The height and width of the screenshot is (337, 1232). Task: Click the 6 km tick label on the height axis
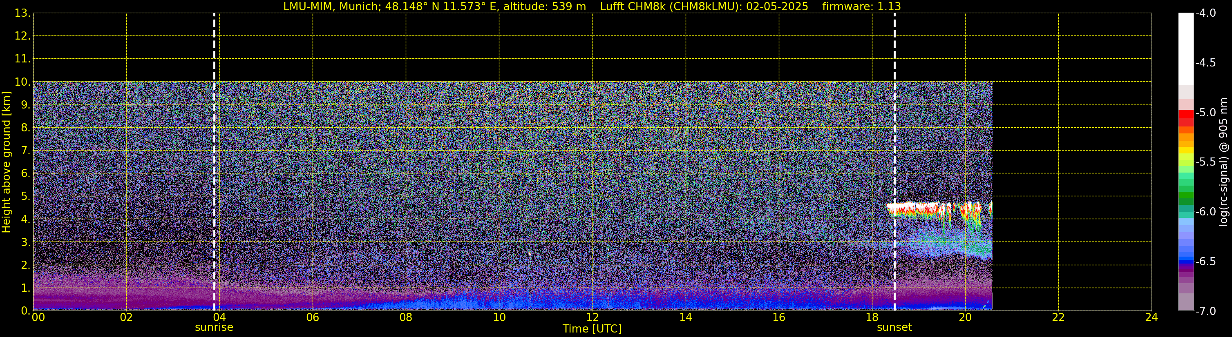pos(25,173)
